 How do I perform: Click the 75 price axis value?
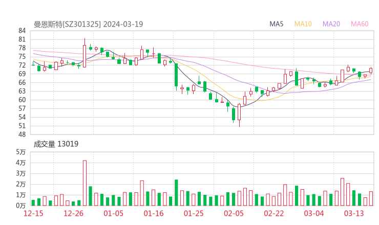(x=22, y=57)
